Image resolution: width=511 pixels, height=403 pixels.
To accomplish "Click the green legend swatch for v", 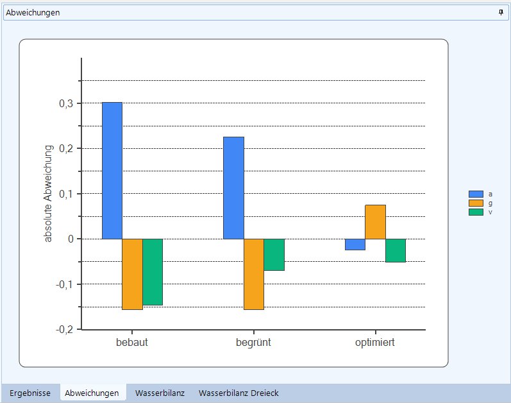I will [476, 212].
